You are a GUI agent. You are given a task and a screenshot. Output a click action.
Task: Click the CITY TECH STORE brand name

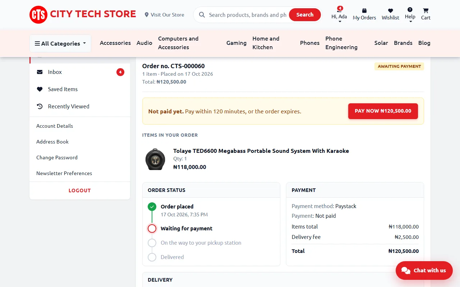tap(93, 14)
